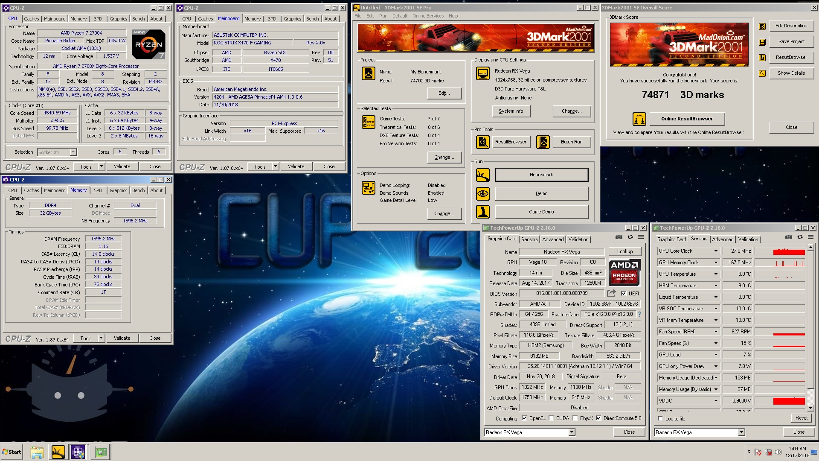This screenshot has width=819, height=461.
Task: Click the VDDC sensor graph
Action: click(780, 401)
